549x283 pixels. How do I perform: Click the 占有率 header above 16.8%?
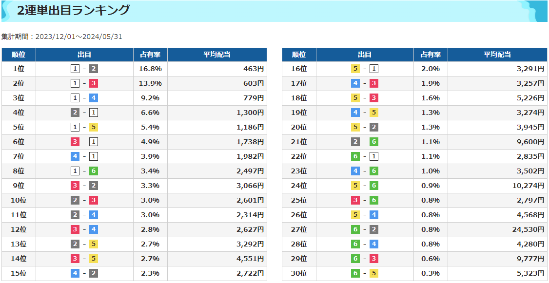(150, 55)
